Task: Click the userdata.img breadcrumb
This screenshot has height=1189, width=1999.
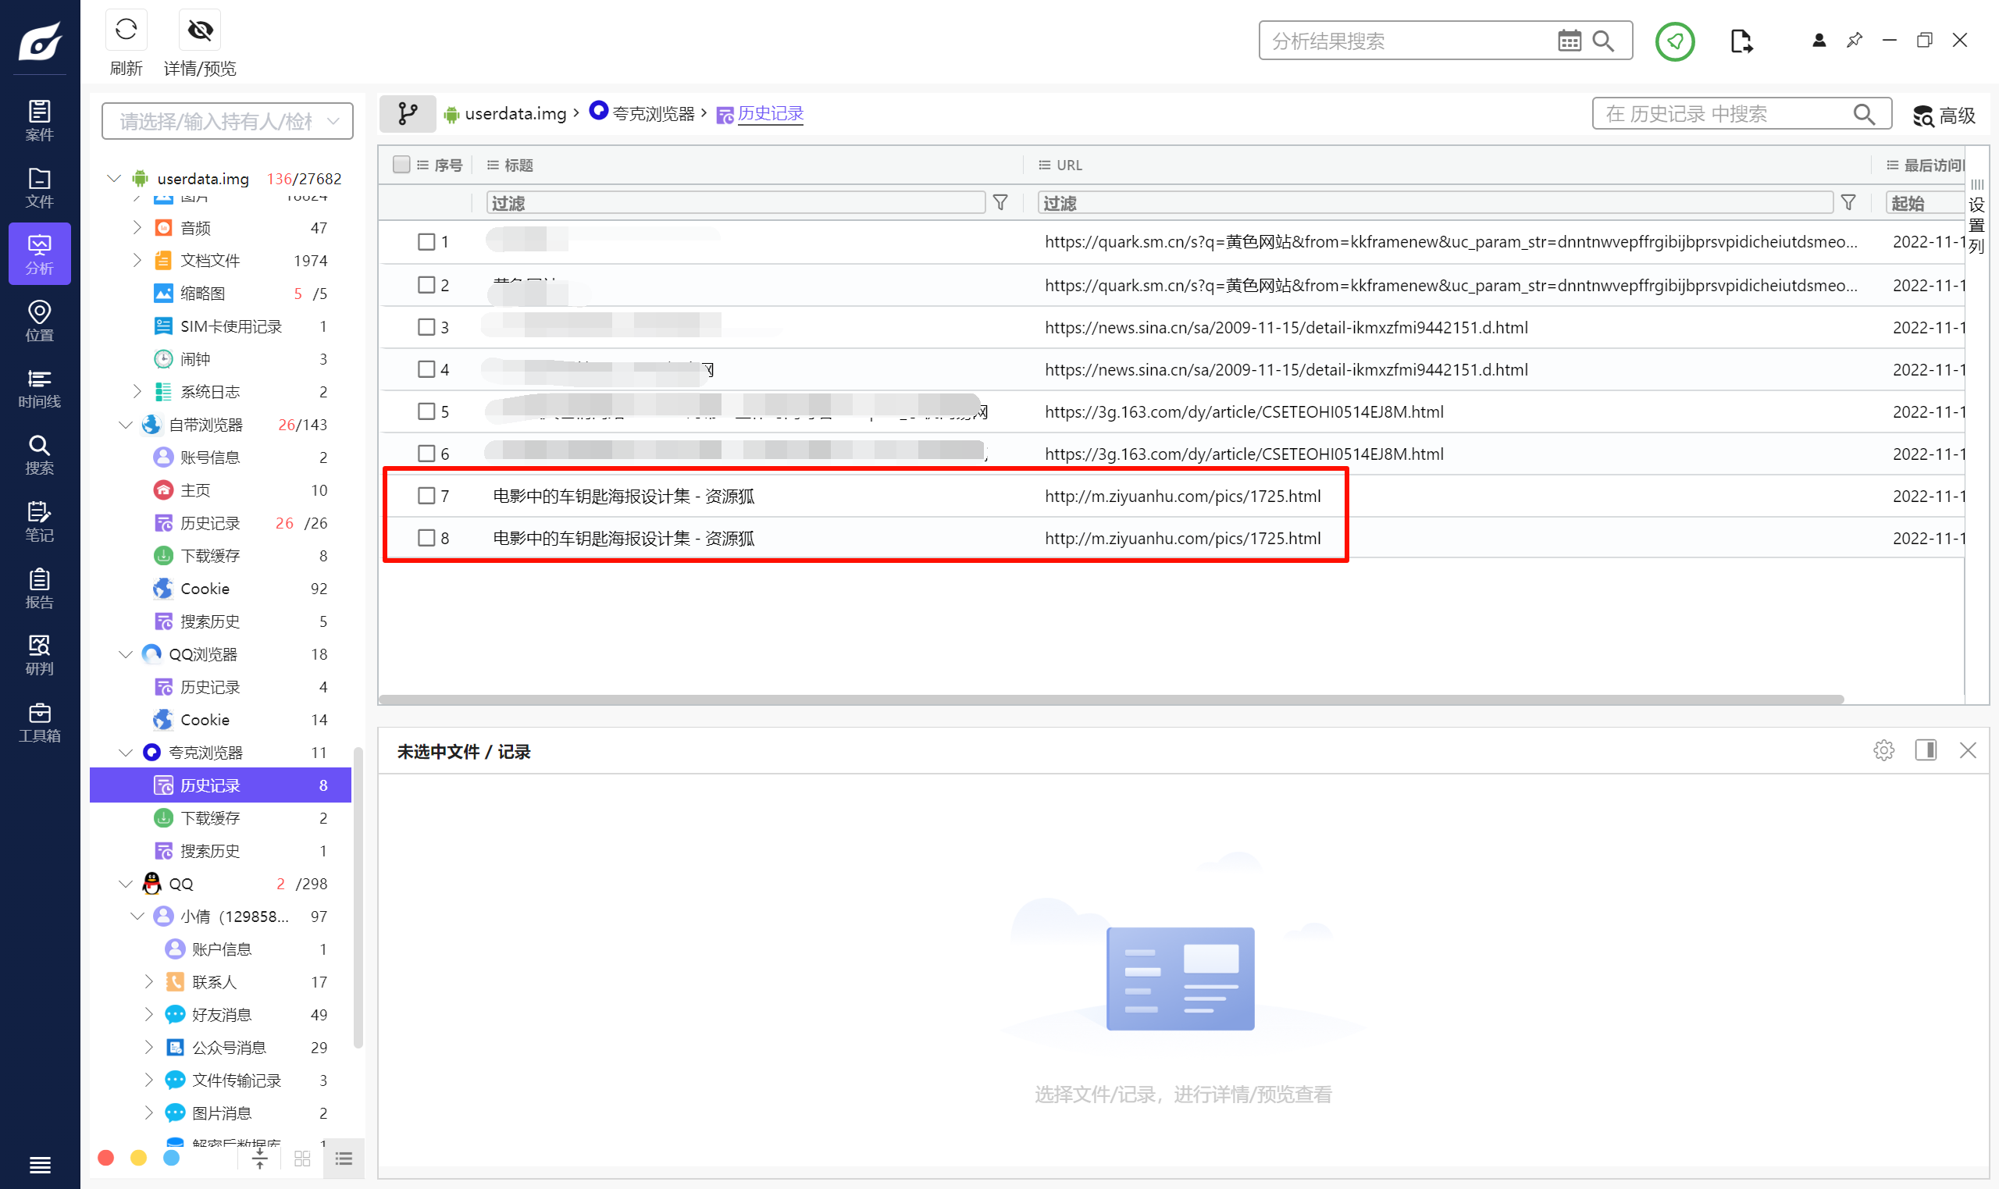Action: [x=515, y=114]
